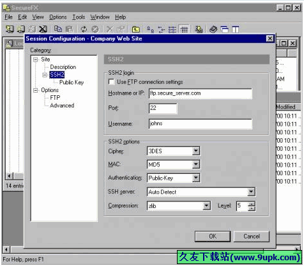Click the Paste toolbar icon
304x266 pixels.
coord(69,29)
